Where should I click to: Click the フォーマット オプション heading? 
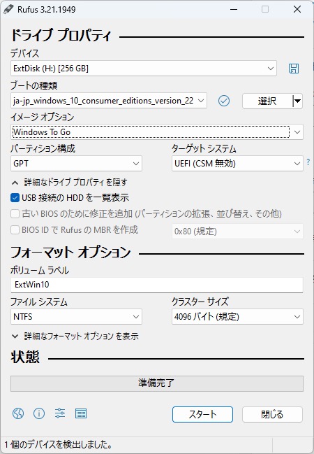click(x=70, y=253)
